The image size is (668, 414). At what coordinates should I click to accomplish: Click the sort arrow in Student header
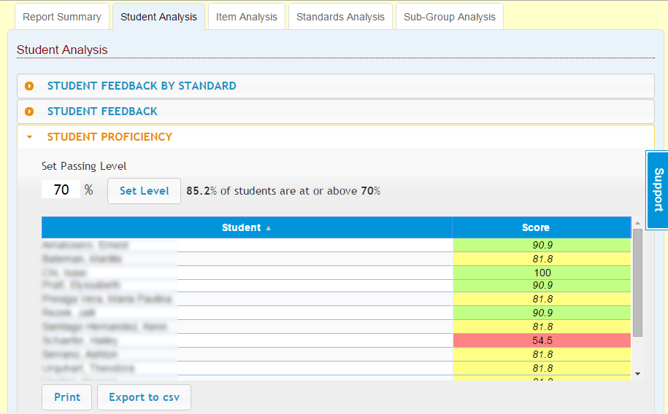click(268, 228)
